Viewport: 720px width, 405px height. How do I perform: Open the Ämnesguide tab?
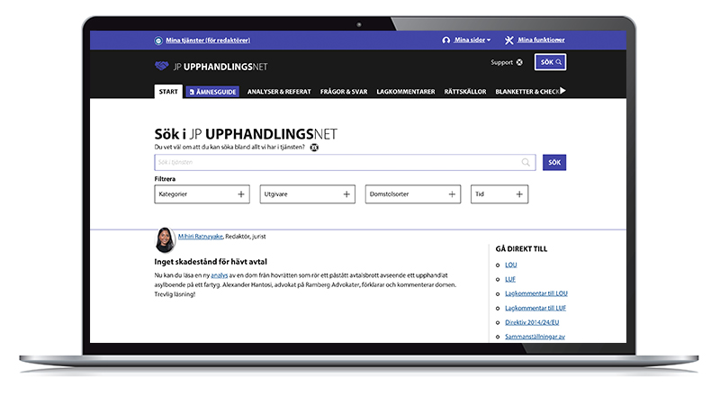(212, 92)
